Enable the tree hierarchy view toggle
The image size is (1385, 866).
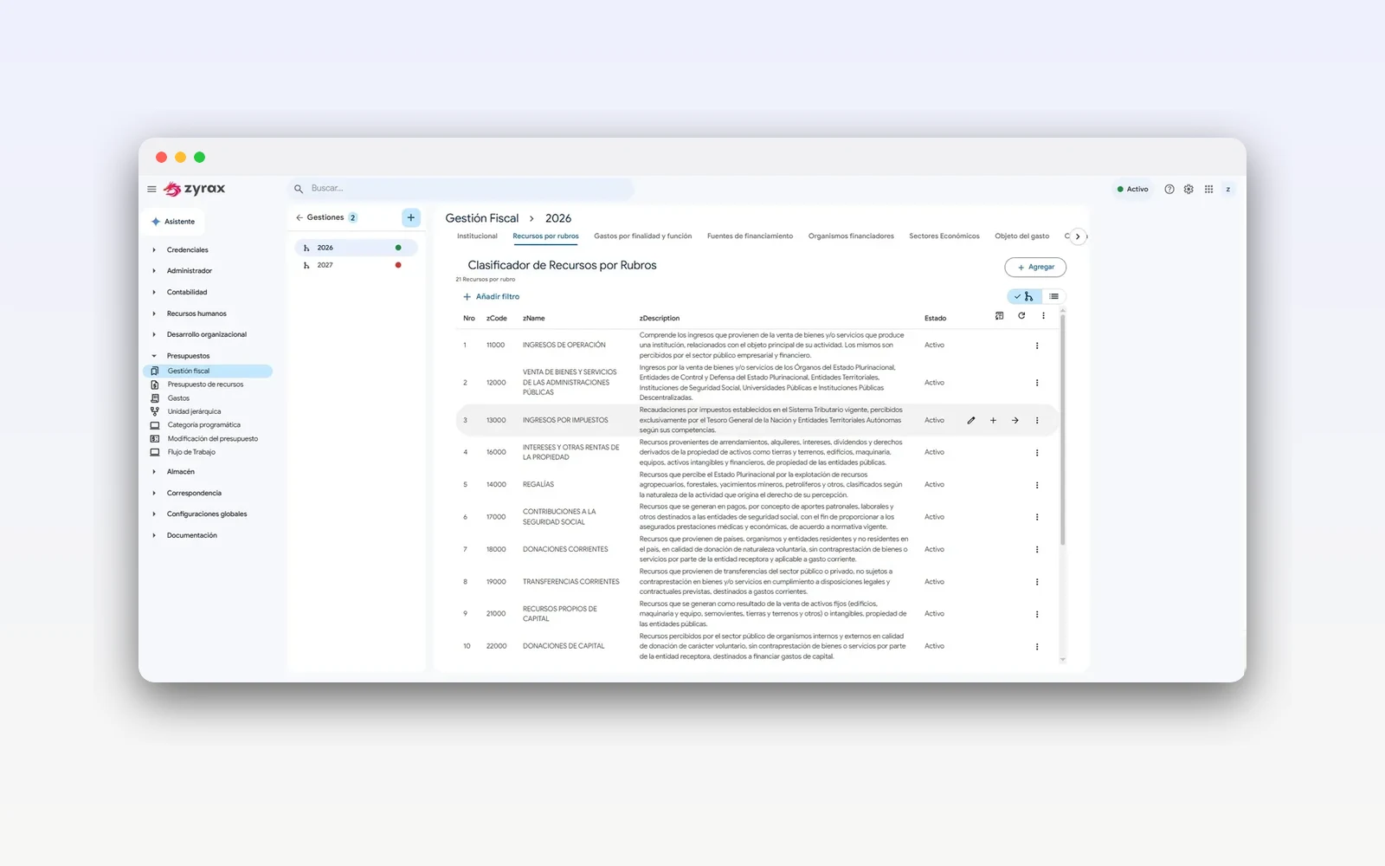(x=1024, y=296)
